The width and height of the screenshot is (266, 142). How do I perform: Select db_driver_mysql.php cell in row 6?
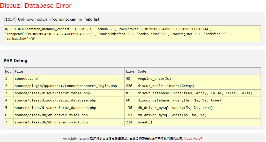69,115
